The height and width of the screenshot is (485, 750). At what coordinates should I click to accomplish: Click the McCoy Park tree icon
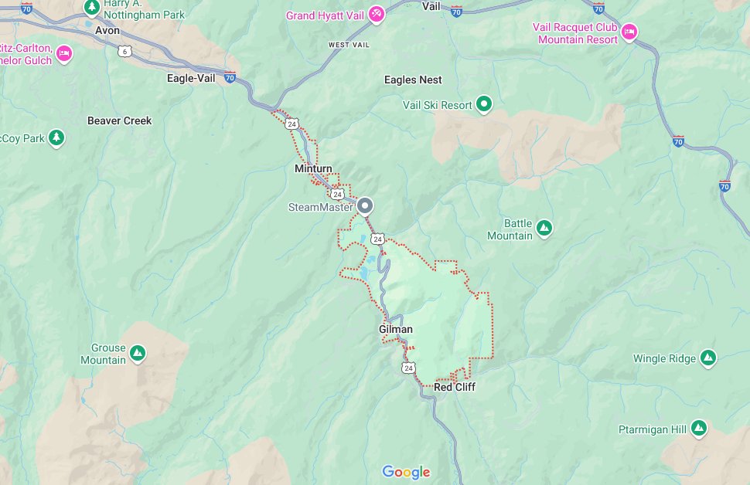56,137
